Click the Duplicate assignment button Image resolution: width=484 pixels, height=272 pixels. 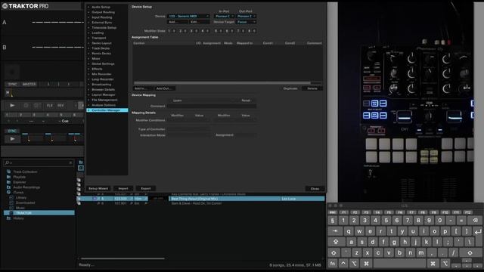pyautogui.click(x=290, y=88)
